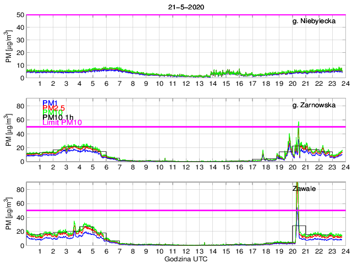This screenshot has width=352, height=264.
Task: Click hour 24 tick under the Zawale chart
Action: (x=344, y=251)
